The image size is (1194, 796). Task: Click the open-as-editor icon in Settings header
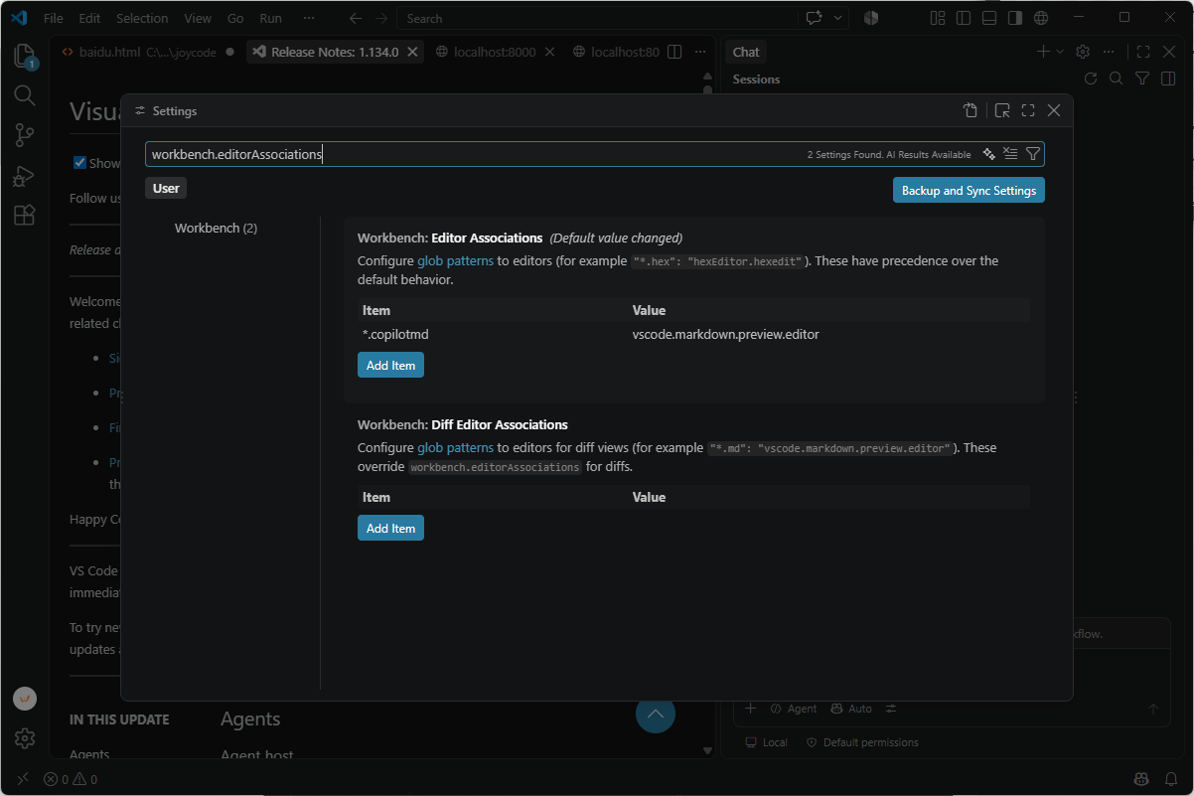point(1002,110)
